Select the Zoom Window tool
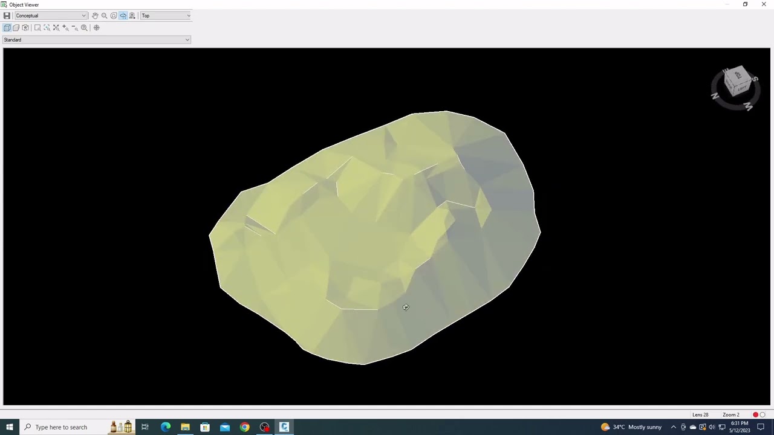Screen dimensions: 774x435 [x=37, y=28]
